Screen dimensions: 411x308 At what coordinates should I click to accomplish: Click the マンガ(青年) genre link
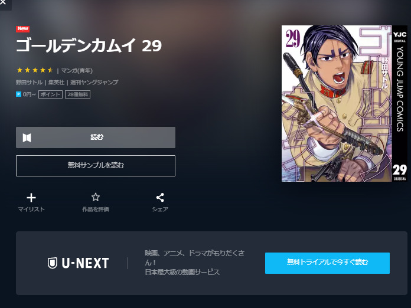77,70
